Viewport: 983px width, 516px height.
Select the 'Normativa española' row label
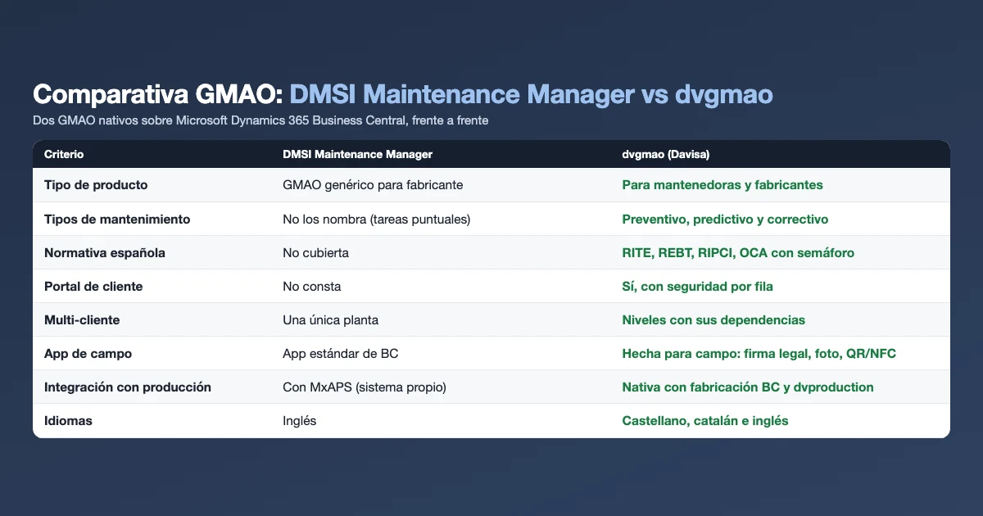pyautogui.click(x=105, y=252)
